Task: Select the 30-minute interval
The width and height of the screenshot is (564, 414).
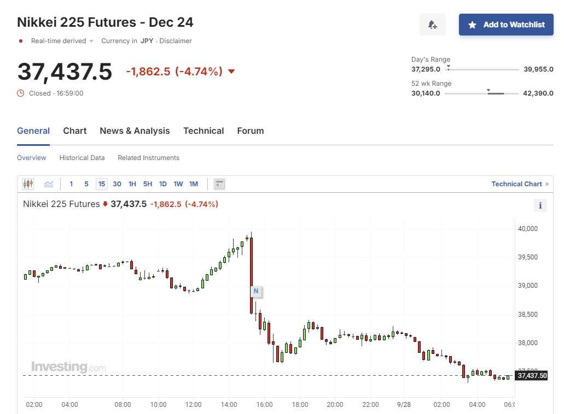Action: coord(117,184)
